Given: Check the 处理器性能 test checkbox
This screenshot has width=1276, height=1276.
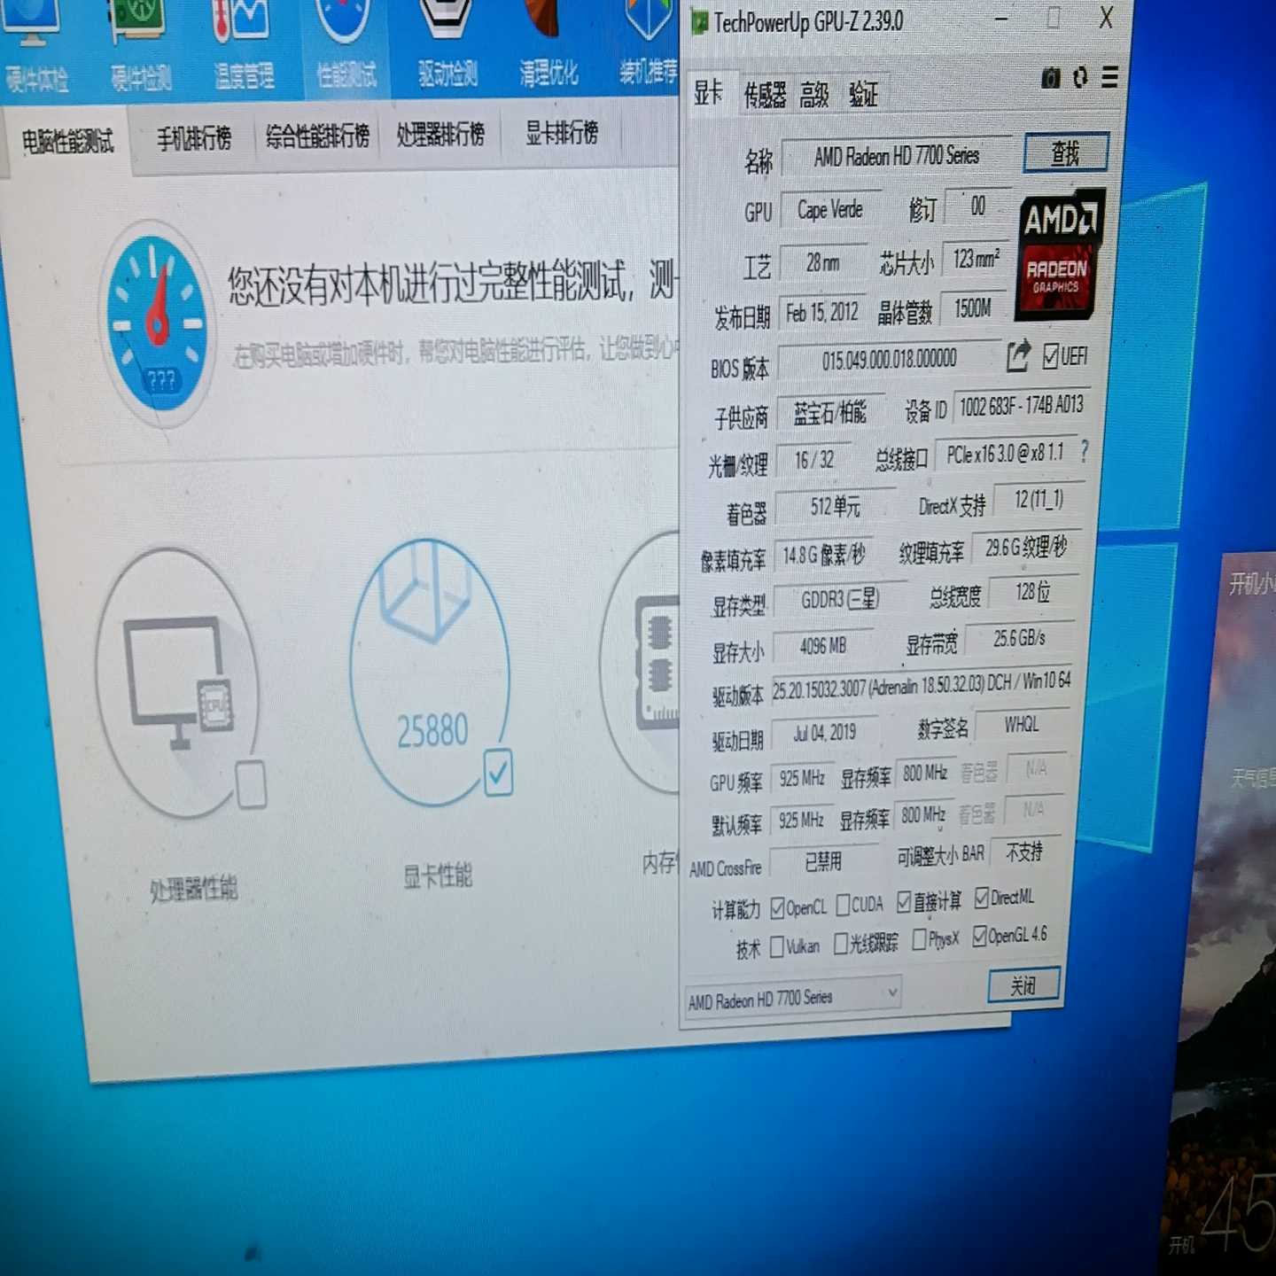Looking at the screenshot, I should [x=252, y=784].
